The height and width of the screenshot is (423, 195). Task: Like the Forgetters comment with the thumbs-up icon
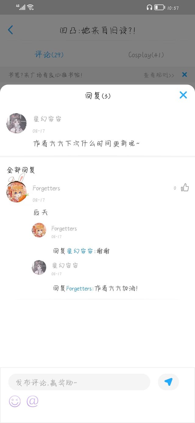point(185,188)
